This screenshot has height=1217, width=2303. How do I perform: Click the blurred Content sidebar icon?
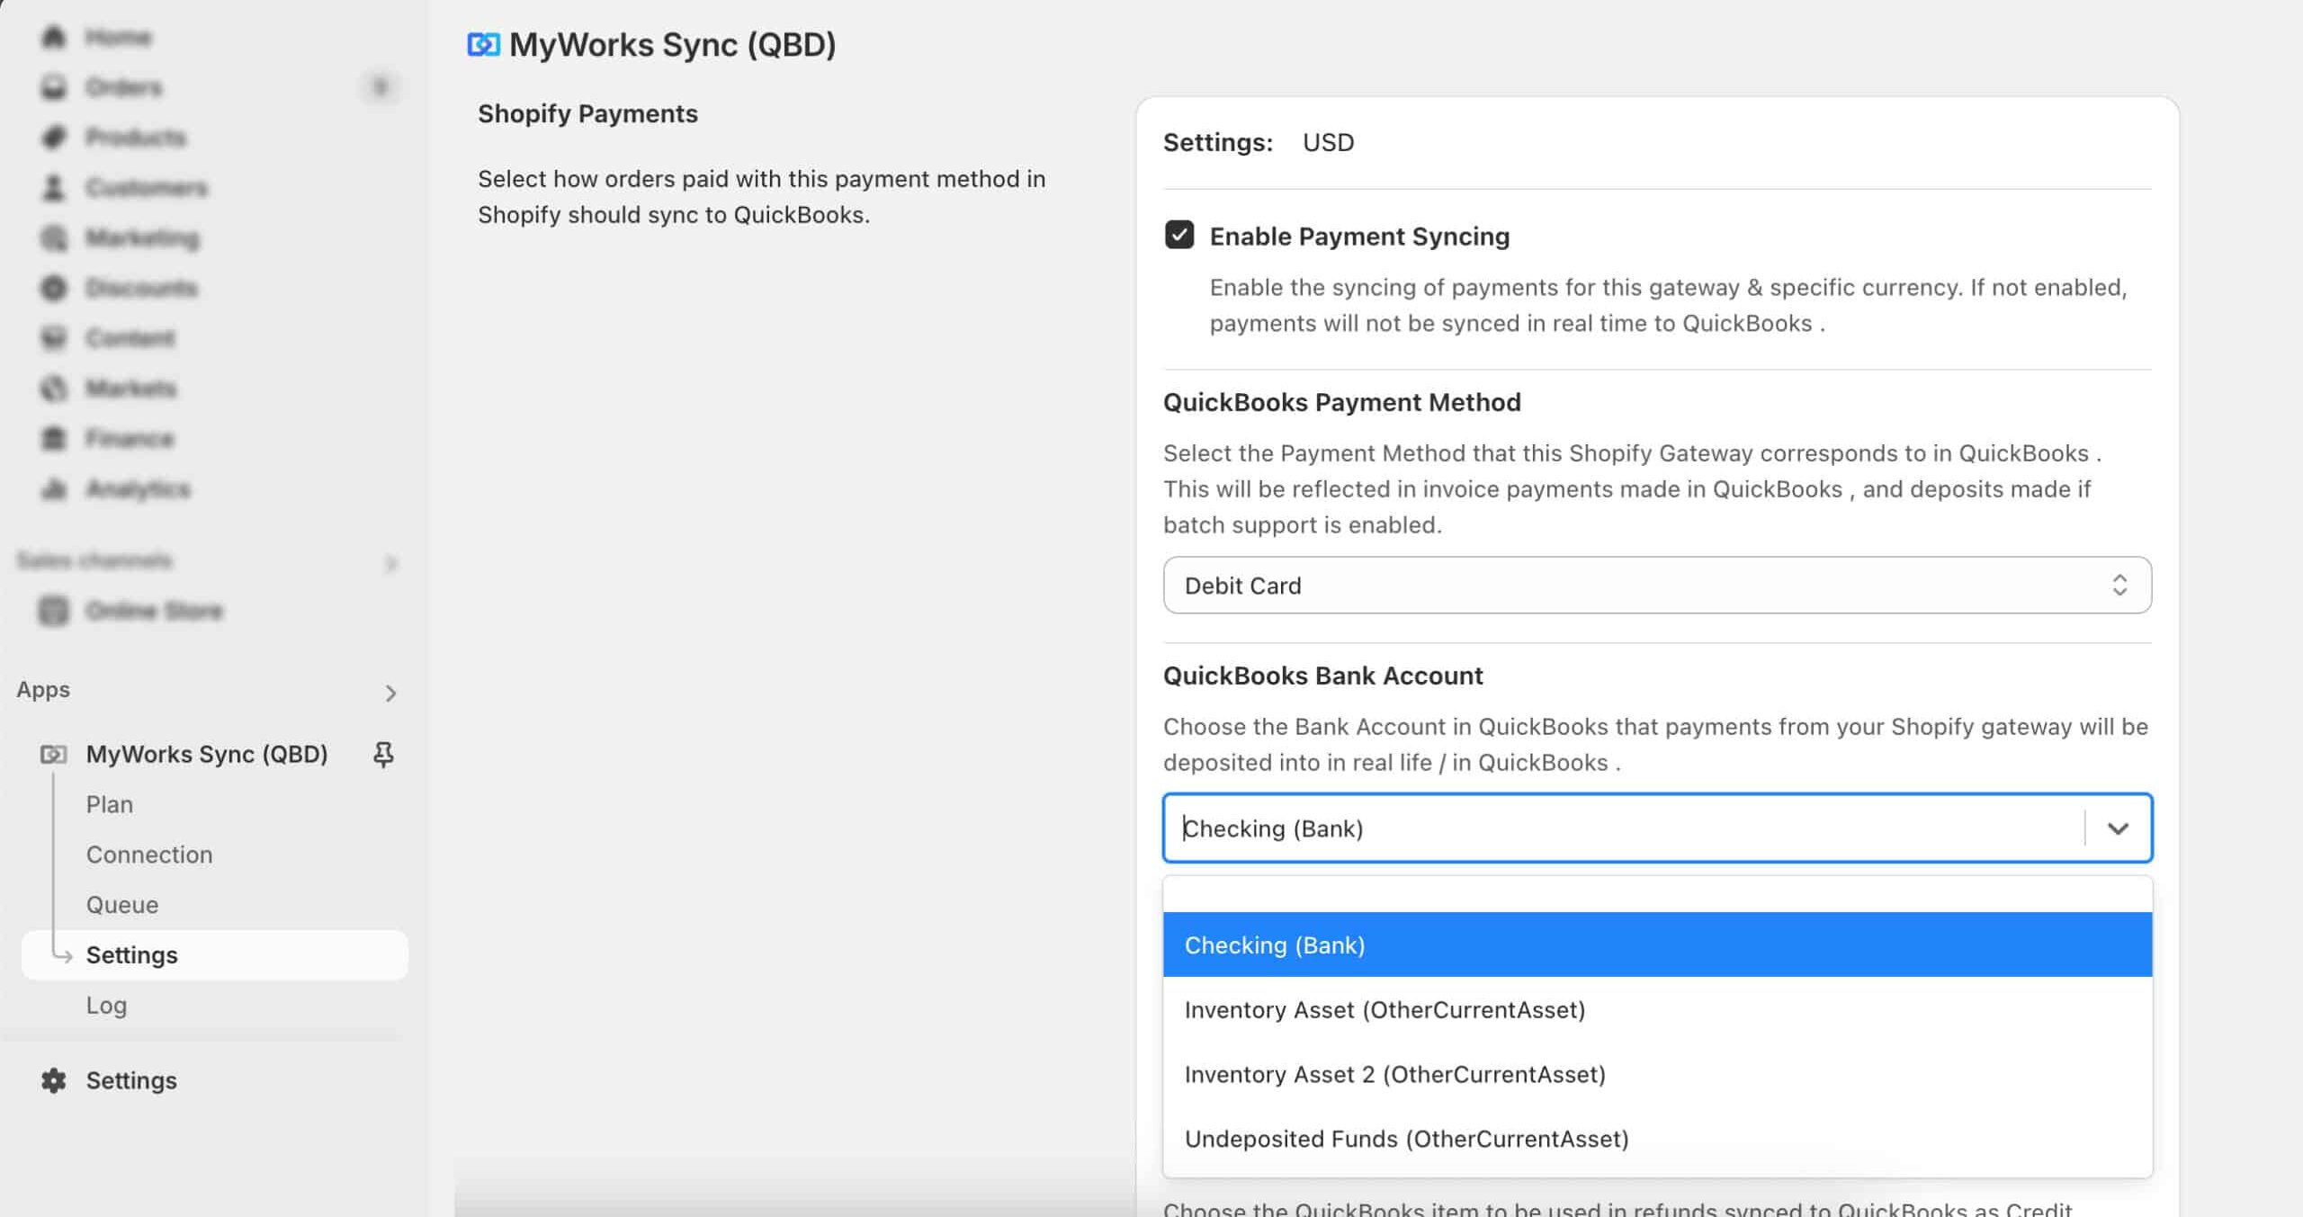coord(54,338)
